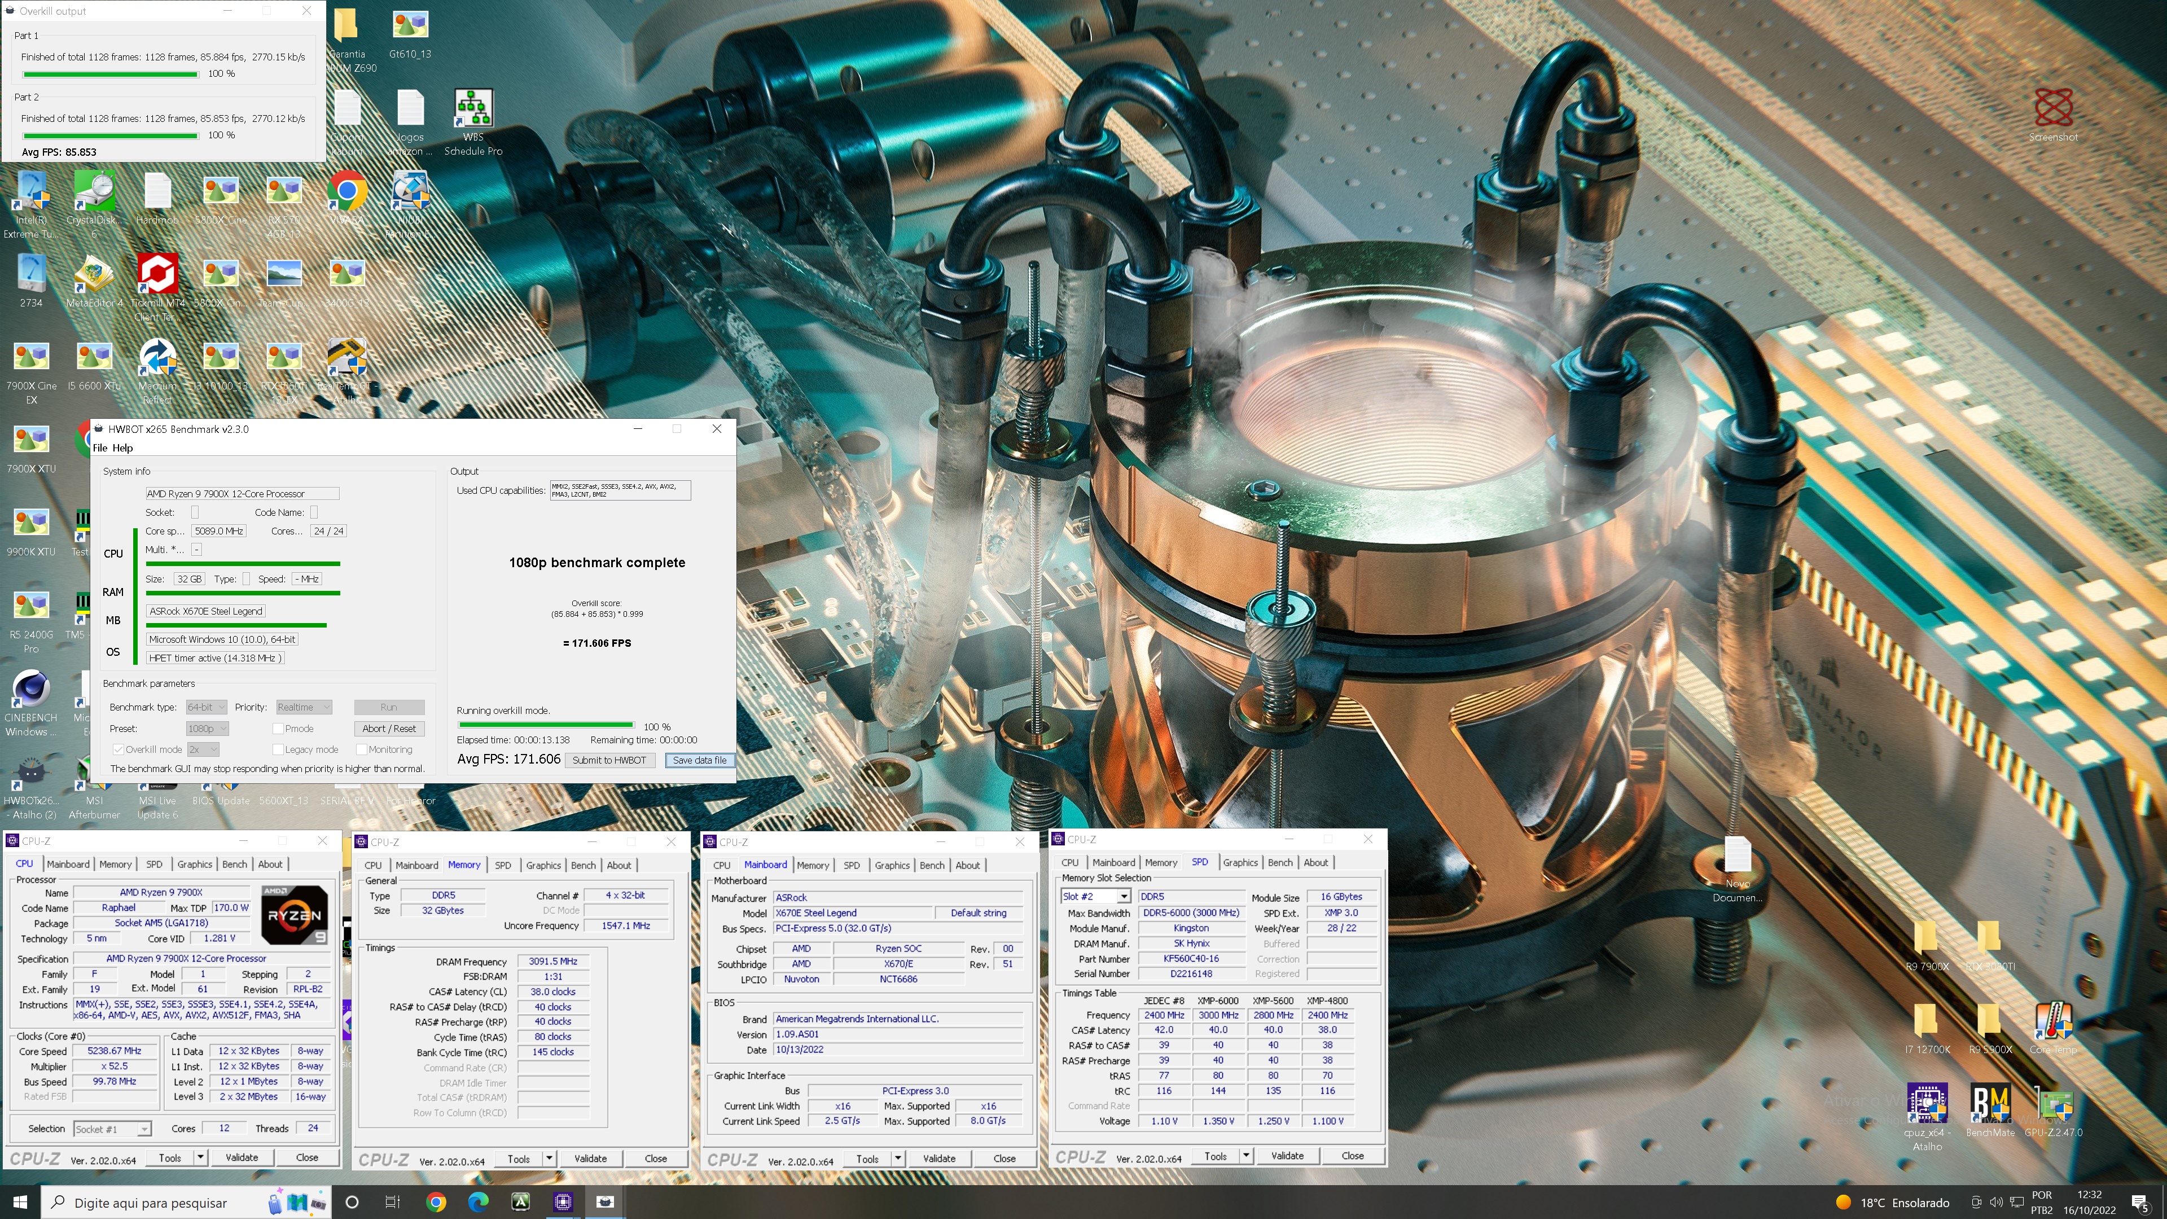Enable the Legacy mode checkbox
The width and height of the screenshot is (2167, 1219).
(278, 749)
